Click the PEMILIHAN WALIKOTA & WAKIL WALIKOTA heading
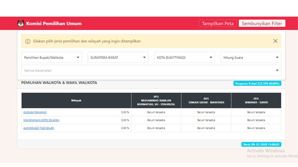This screenshot has height=167, width=298. coord(59,83)
